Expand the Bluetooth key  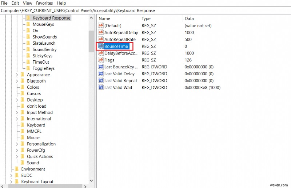pos(17,81)
